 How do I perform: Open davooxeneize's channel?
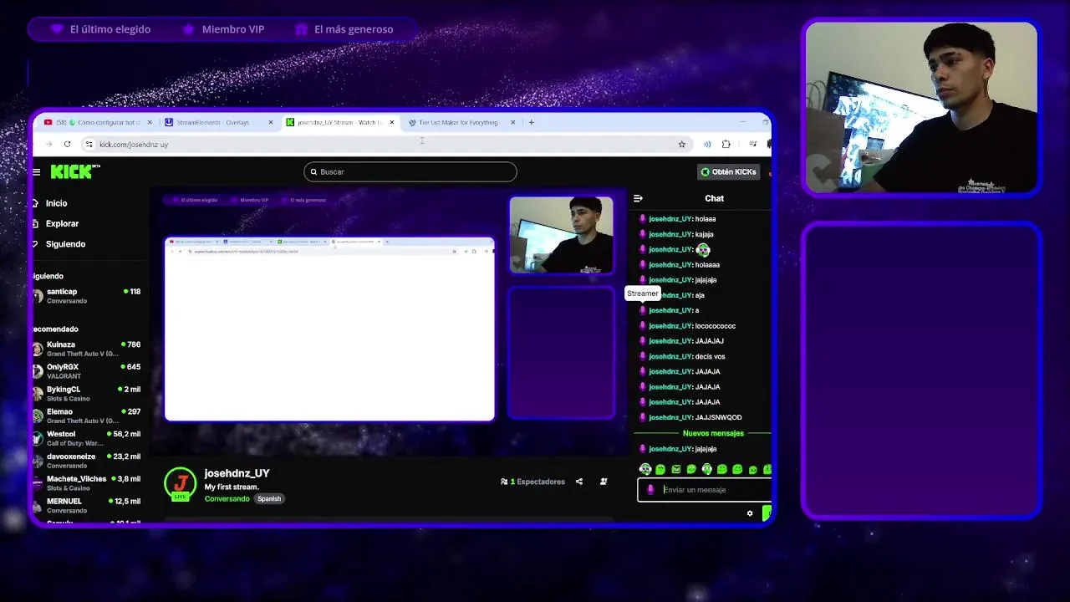[88, 461]
